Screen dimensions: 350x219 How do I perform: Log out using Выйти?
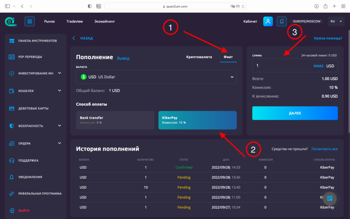[24, 210]
